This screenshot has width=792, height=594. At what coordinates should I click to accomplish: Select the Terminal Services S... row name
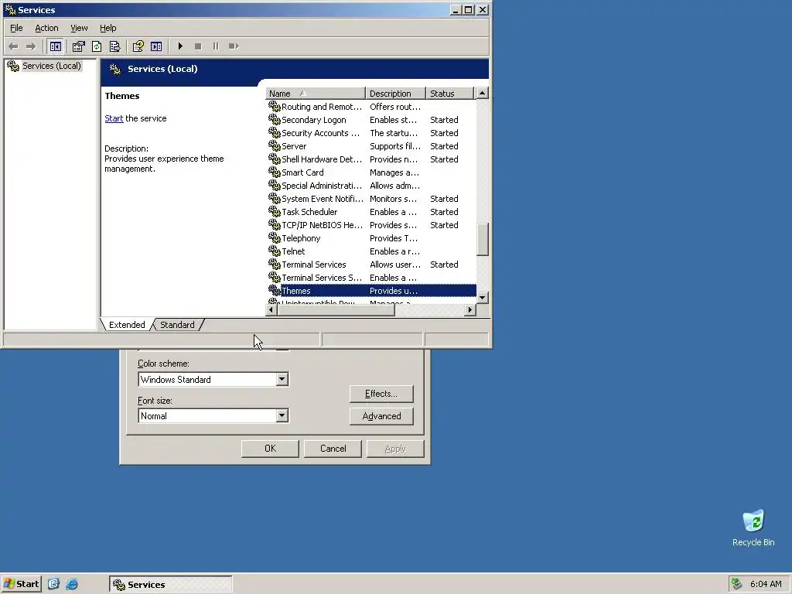coord(322,278)
